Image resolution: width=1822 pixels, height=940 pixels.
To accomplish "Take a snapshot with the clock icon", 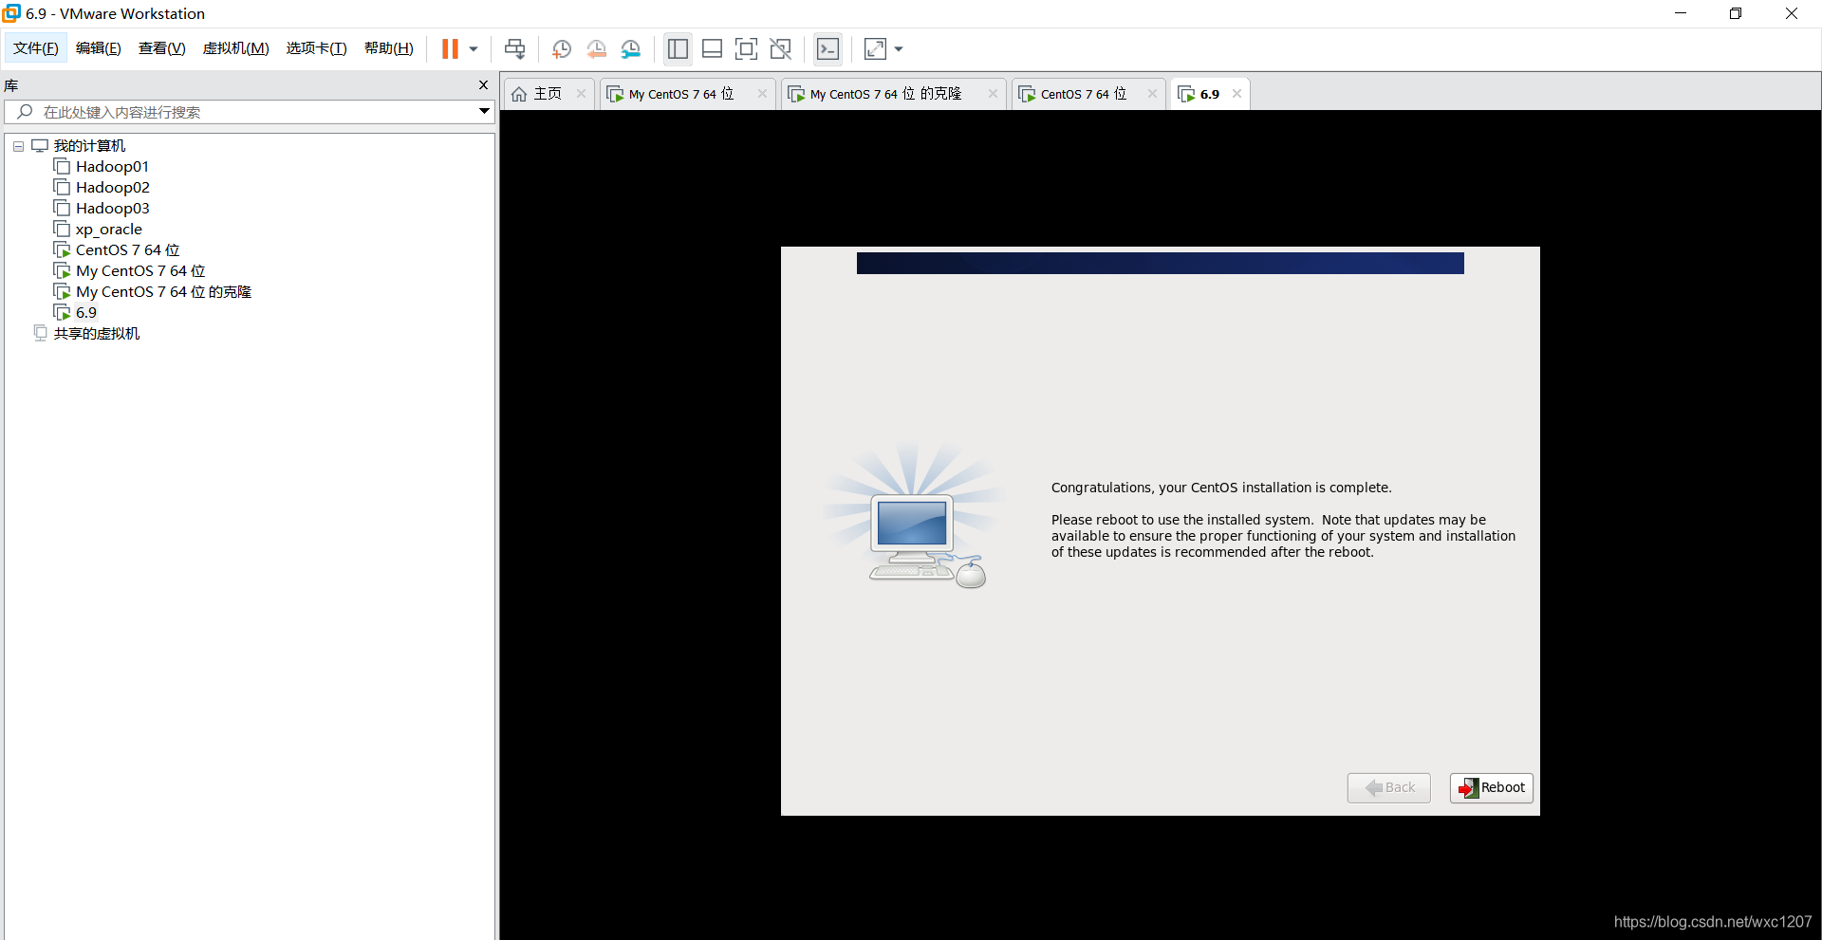I will [562, 48].
